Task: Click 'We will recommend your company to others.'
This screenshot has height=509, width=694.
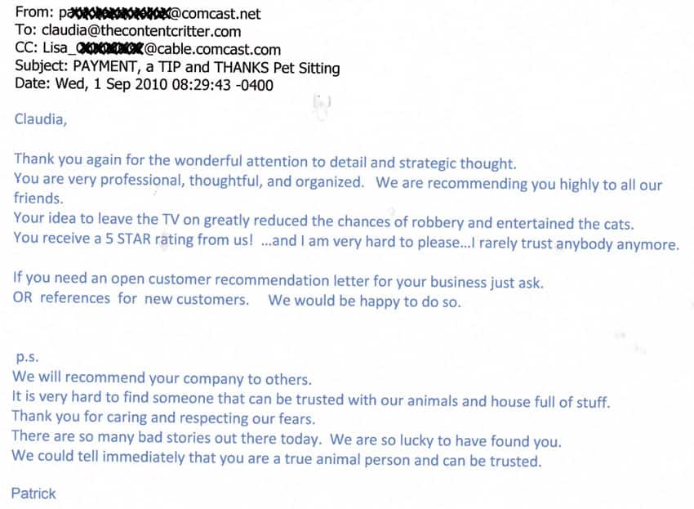Action: tap(162, 378)
